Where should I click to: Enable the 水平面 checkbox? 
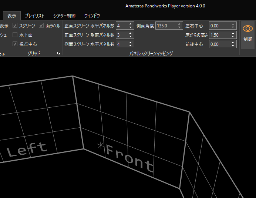point(15,35)
